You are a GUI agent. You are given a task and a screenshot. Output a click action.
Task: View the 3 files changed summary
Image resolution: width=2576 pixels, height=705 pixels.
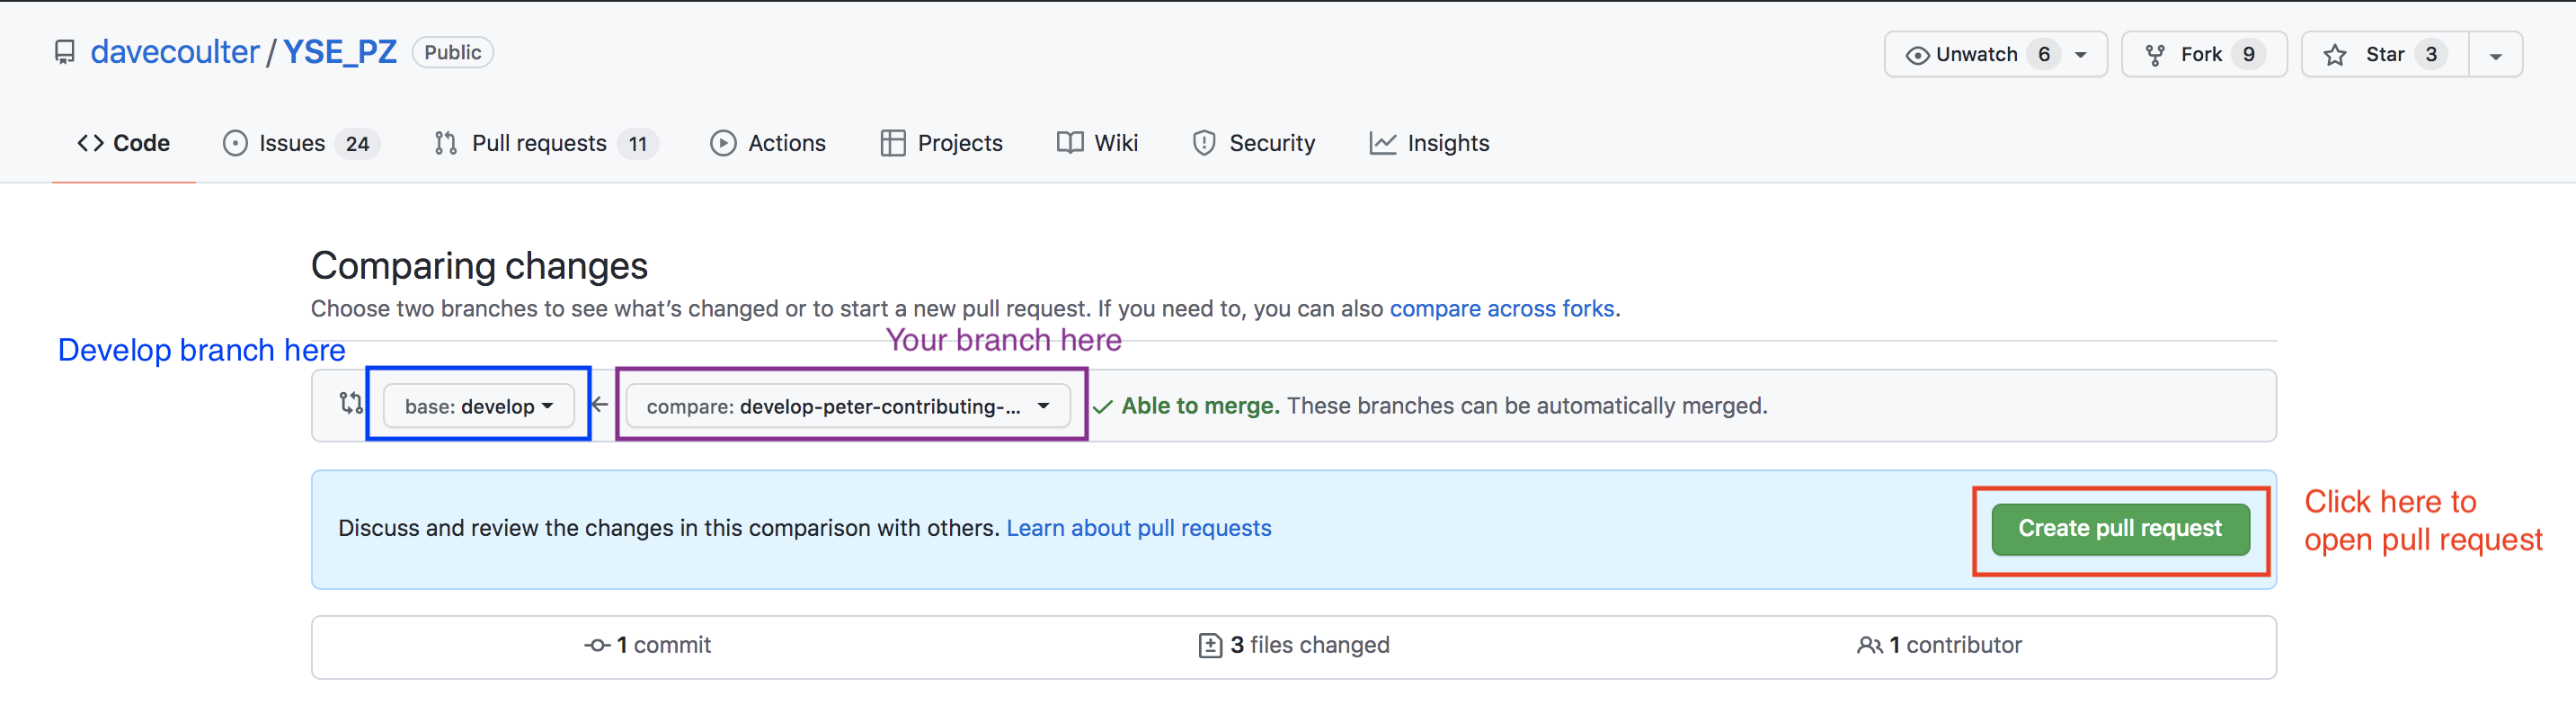1294,645
